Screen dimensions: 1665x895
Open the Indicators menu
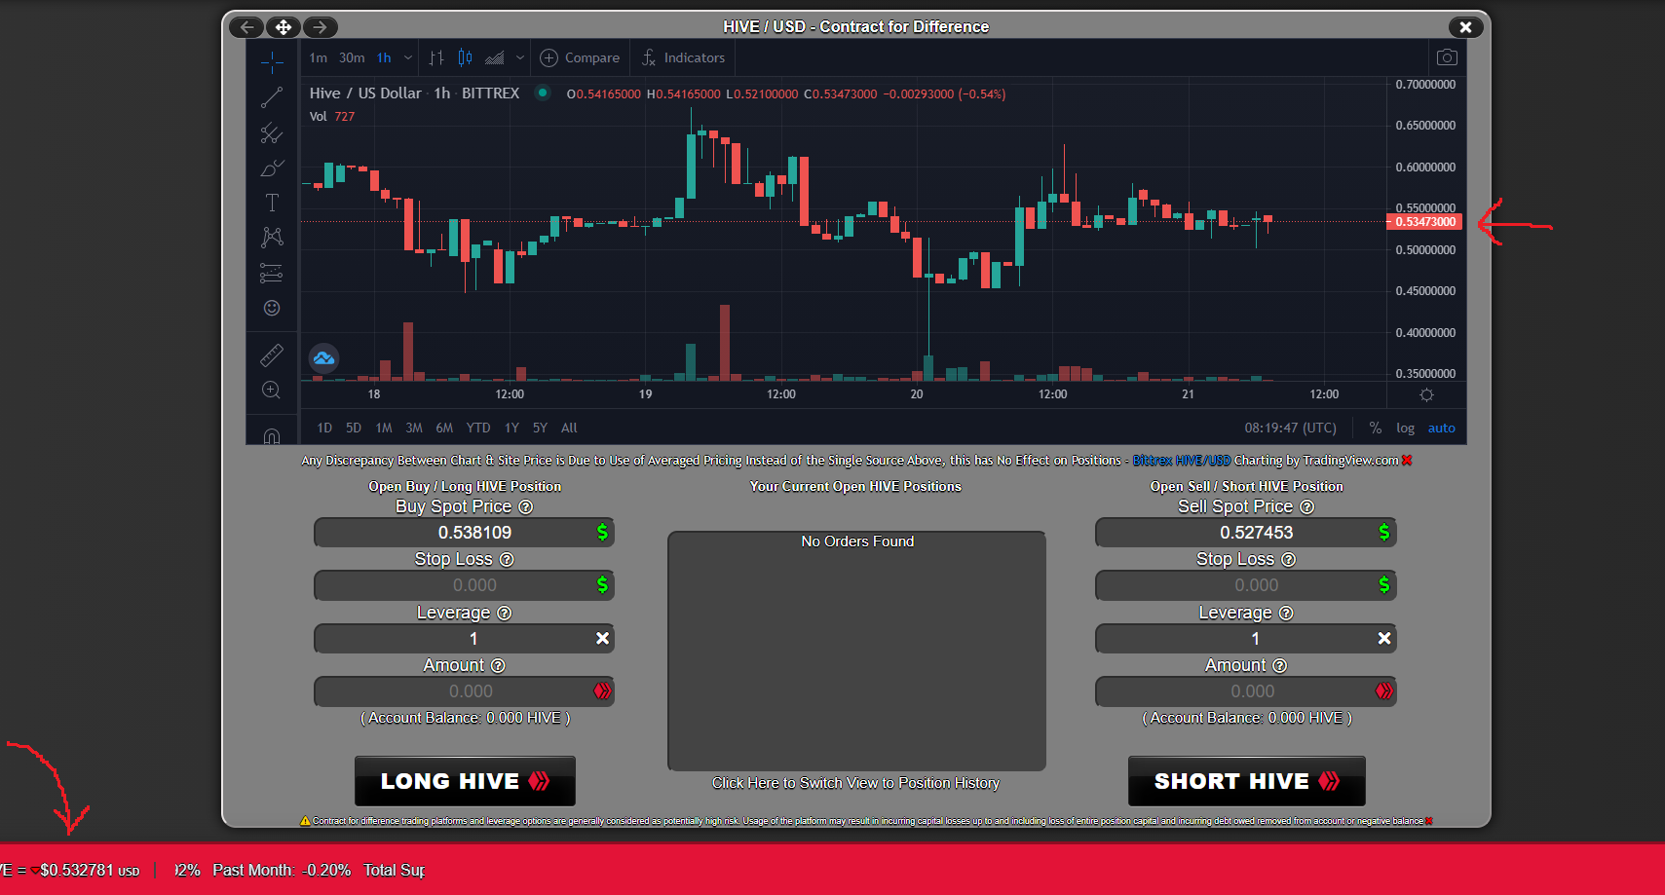[683, 57]
